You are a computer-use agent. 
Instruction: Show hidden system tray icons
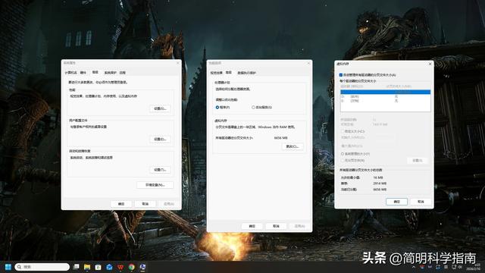[414, 267]
